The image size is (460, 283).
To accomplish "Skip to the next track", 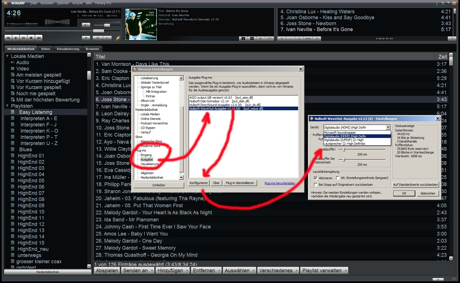I will [x=39, y=38].
